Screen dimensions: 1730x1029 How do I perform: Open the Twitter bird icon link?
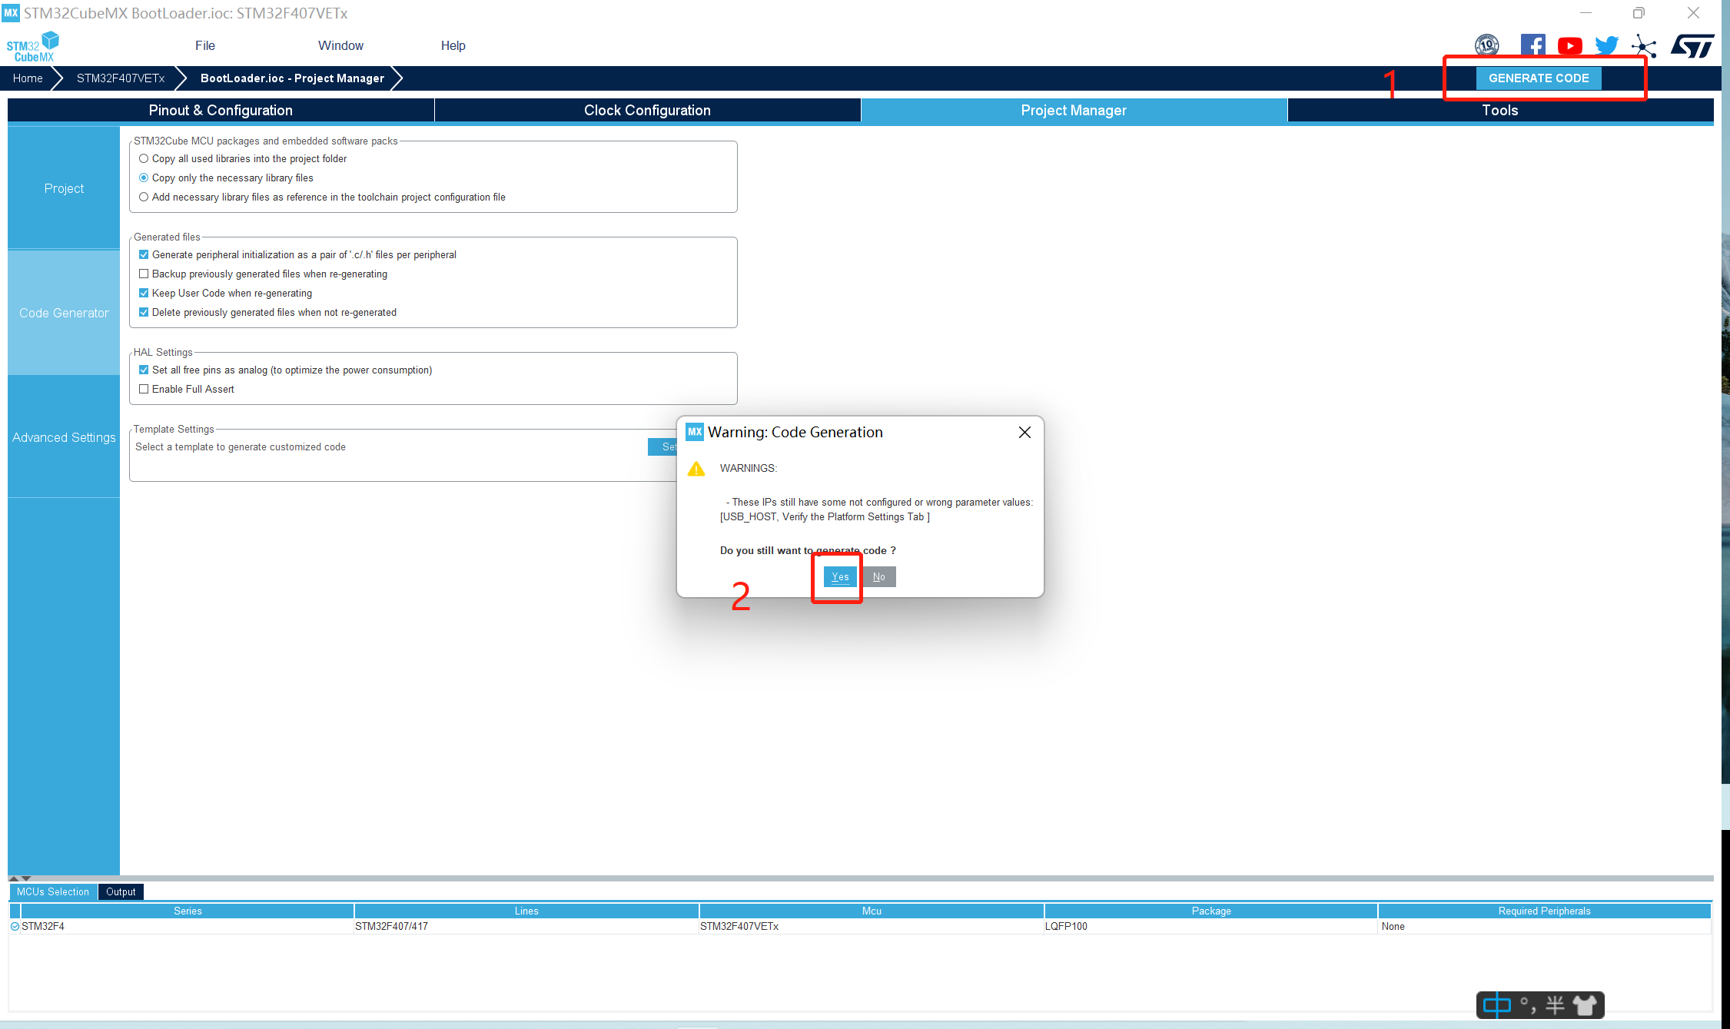(x=1606, y=46)
